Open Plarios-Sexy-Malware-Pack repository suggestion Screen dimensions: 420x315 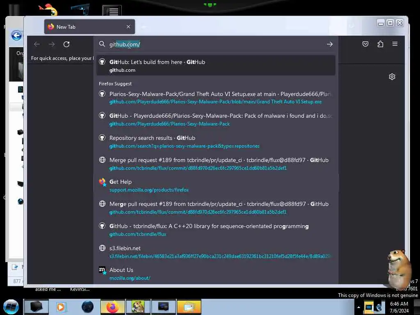coord(216,120)
